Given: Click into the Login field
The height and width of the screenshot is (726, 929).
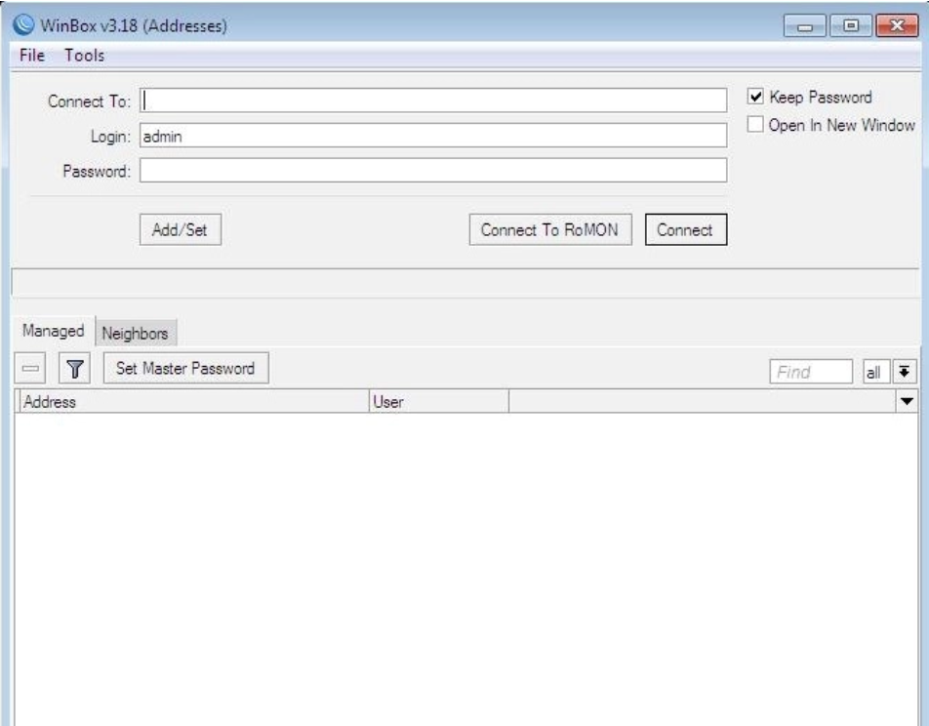Looking at the screenshot, I should 433,136.
